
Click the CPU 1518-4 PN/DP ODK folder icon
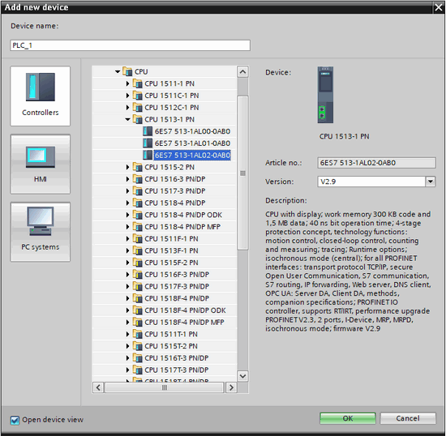tap(138, 215)
